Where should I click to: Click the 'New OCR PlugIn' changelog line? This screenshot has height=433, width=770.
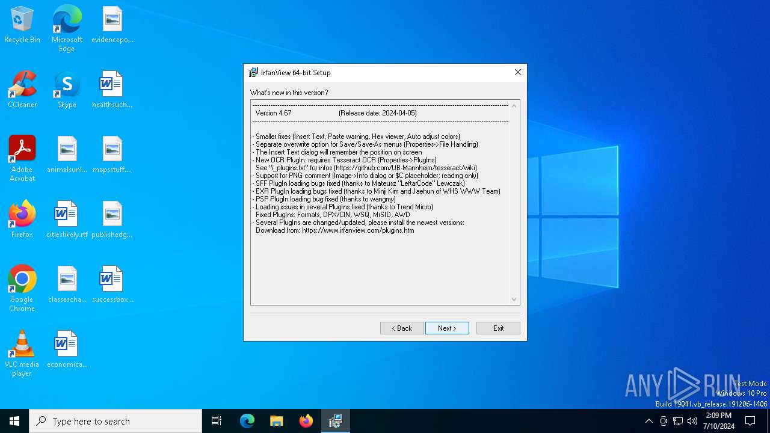click(x=344, y=160)
